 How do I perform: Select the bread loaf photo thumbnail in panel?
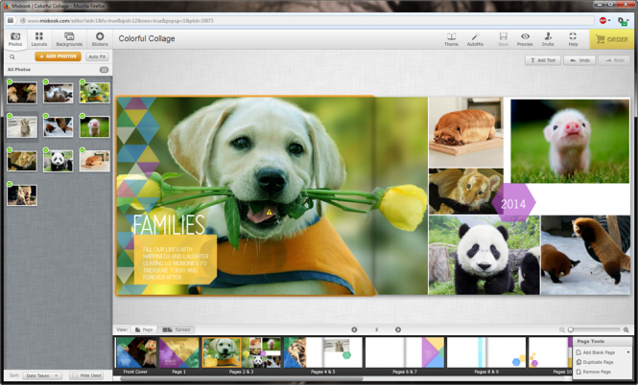click(95, 161)
